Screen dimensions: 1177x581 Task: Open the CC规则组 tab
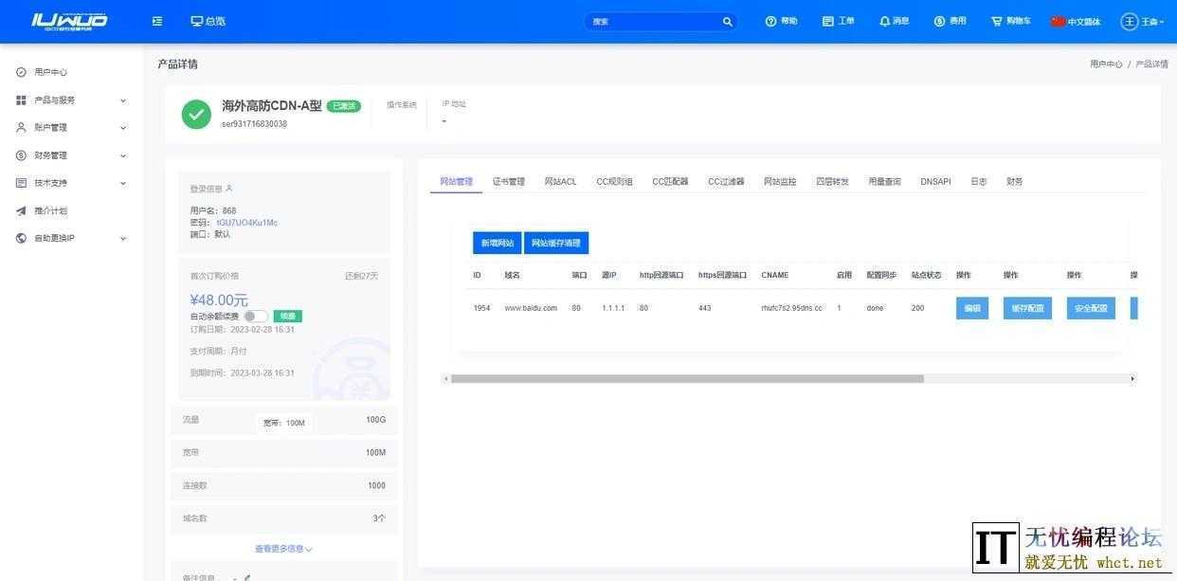tap(614, 181)
